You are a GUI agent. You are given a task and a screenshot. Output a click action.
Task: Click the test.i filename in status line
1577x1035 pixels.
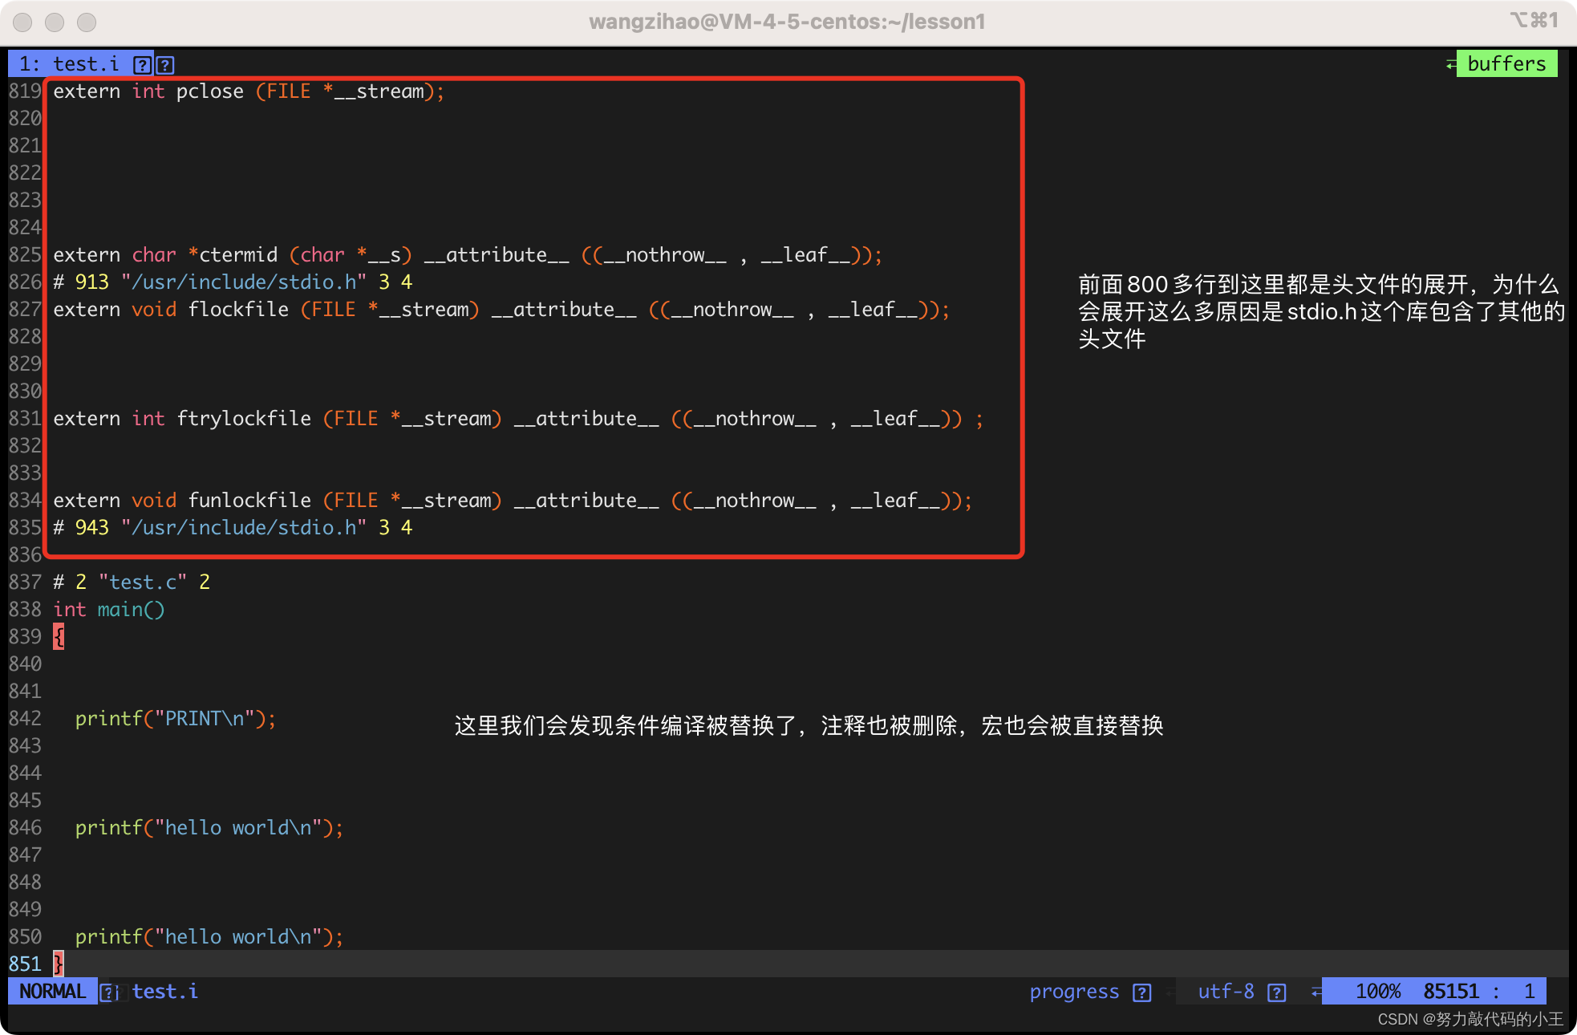point(164,992)
